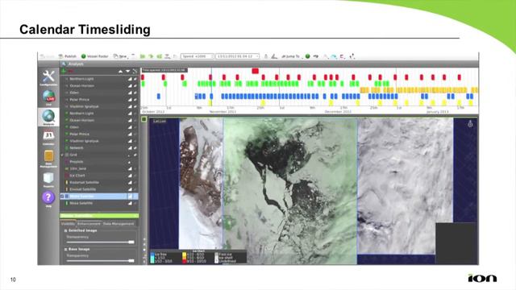The image size is (516, 290).
Task: Click the January 2013 timeline label
Action: coord(437,112)
